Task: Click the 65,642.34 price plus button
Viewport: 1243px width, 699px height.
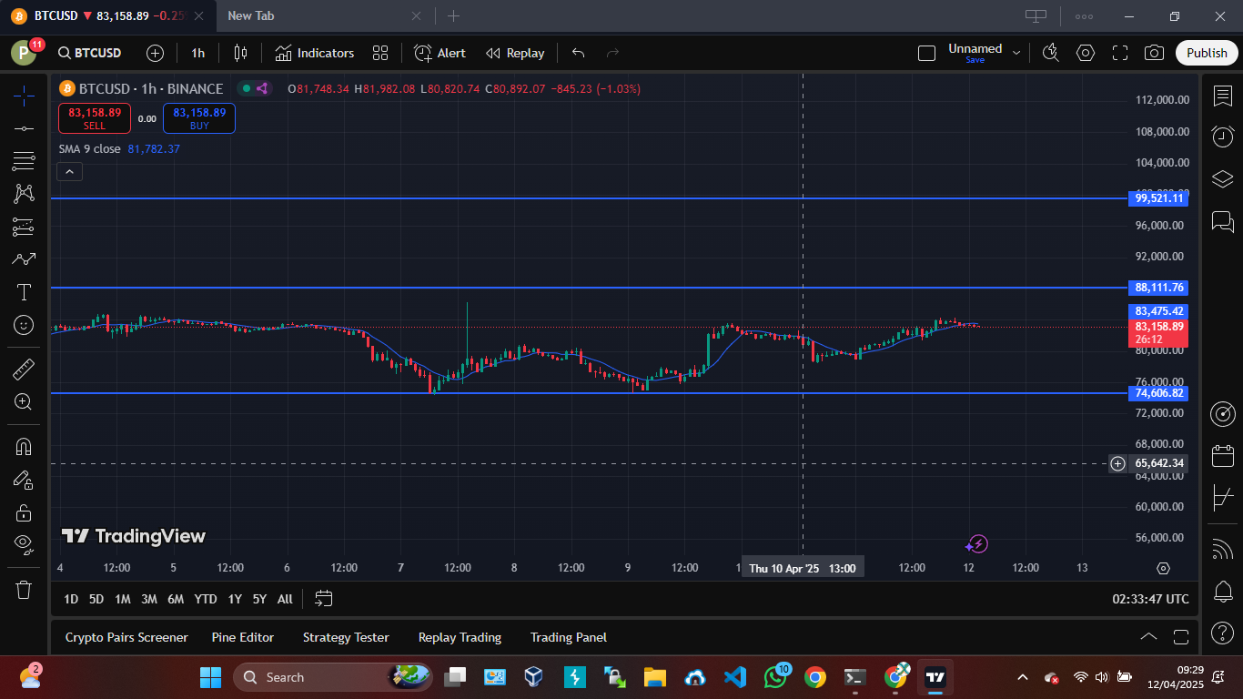Action: [x=1117, y=463]
